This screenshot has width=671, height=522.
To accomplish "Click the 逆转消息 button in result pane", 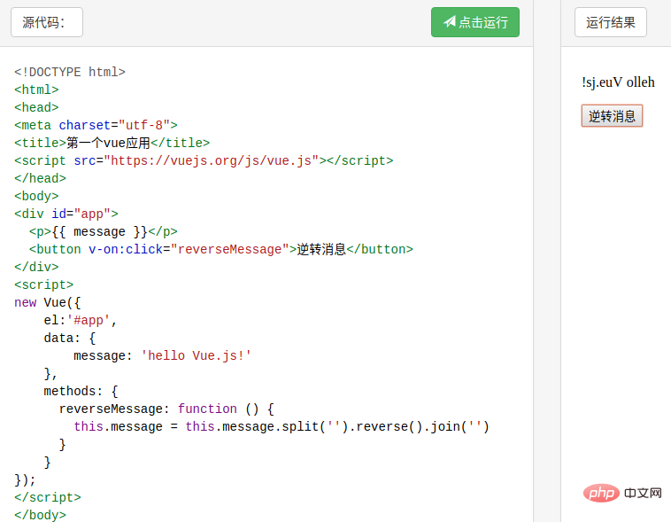I will (612, 116).
